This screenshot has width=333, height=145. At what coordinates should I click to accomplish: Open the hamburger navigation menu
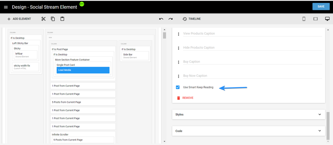tap(6, 7)
